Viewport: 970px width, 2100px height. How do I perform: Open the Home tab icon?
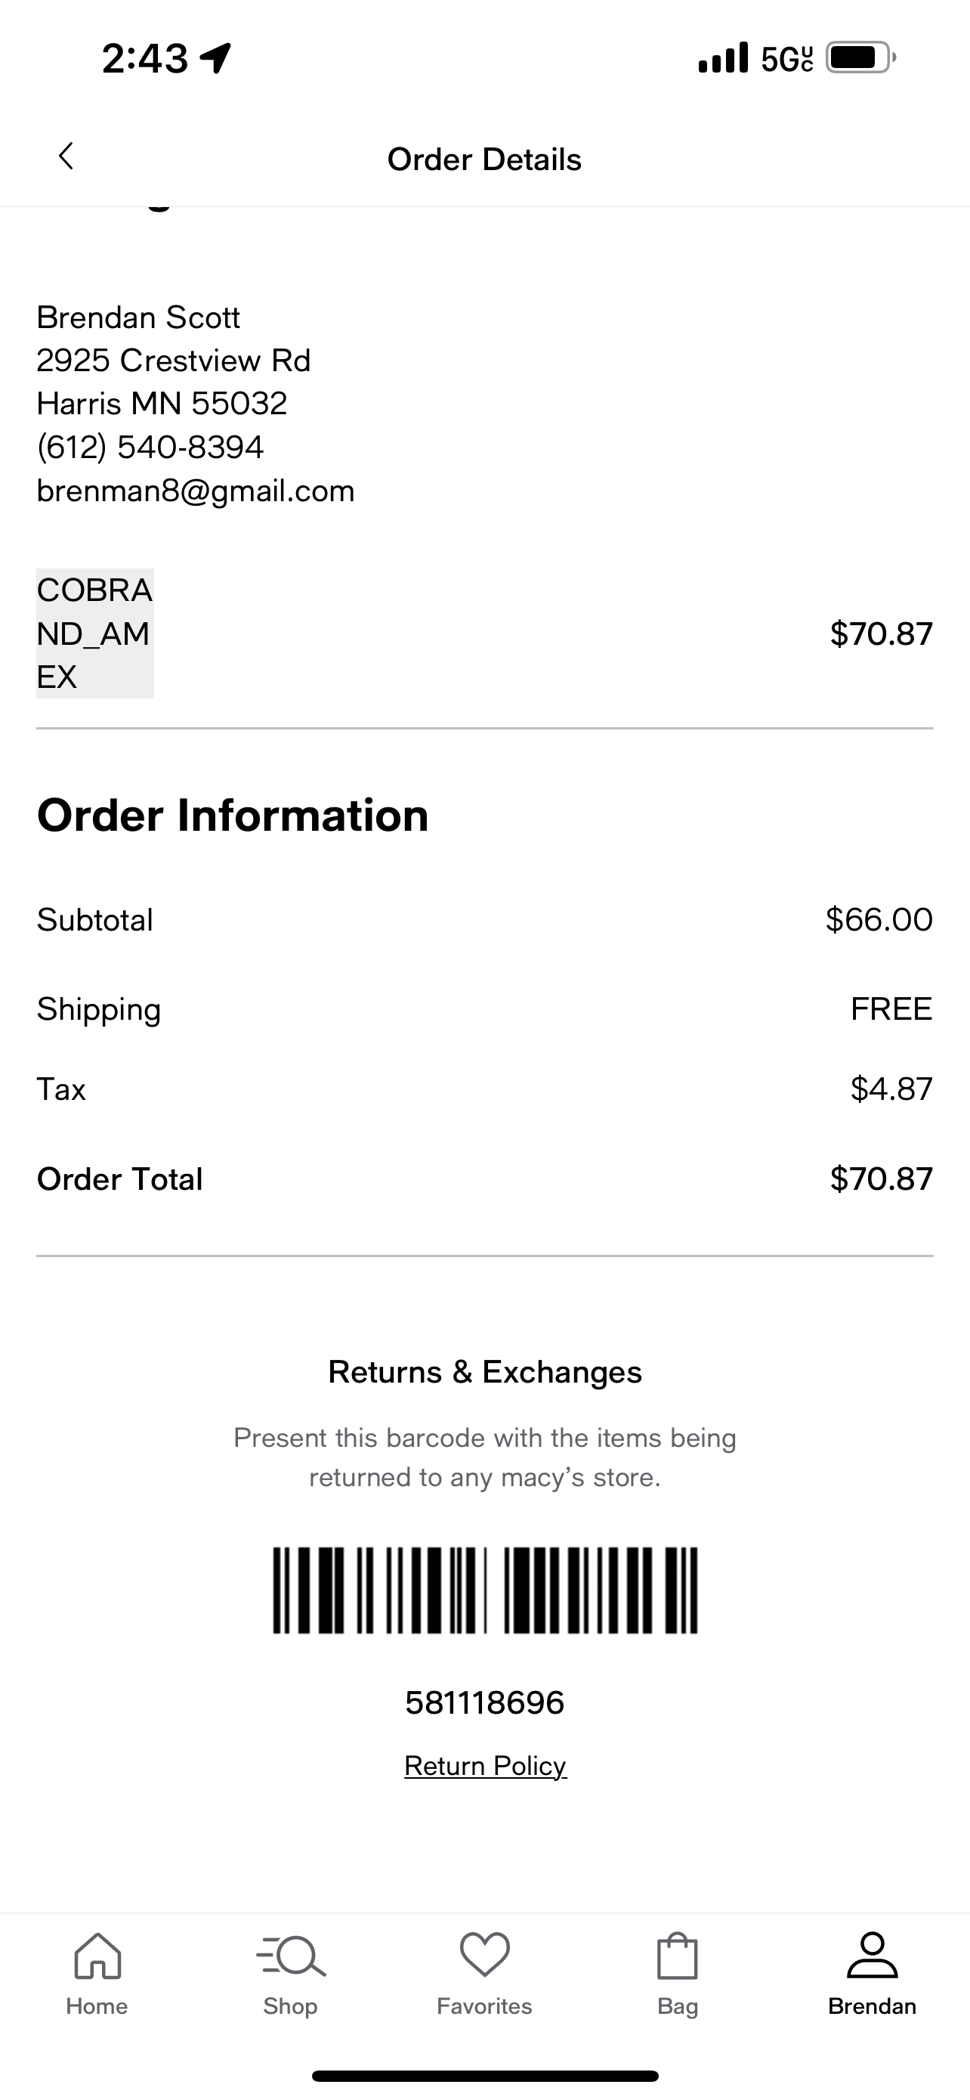tap(97, 1956)
